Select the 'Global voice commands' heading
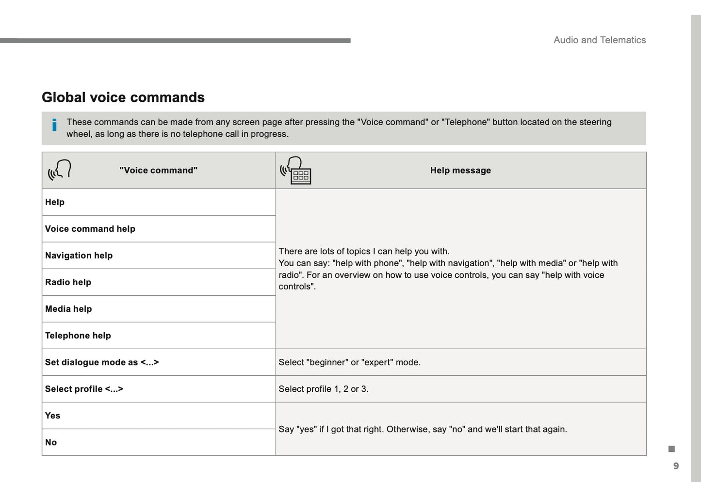Viewport: 701px width, 497px height. [123, 97]
